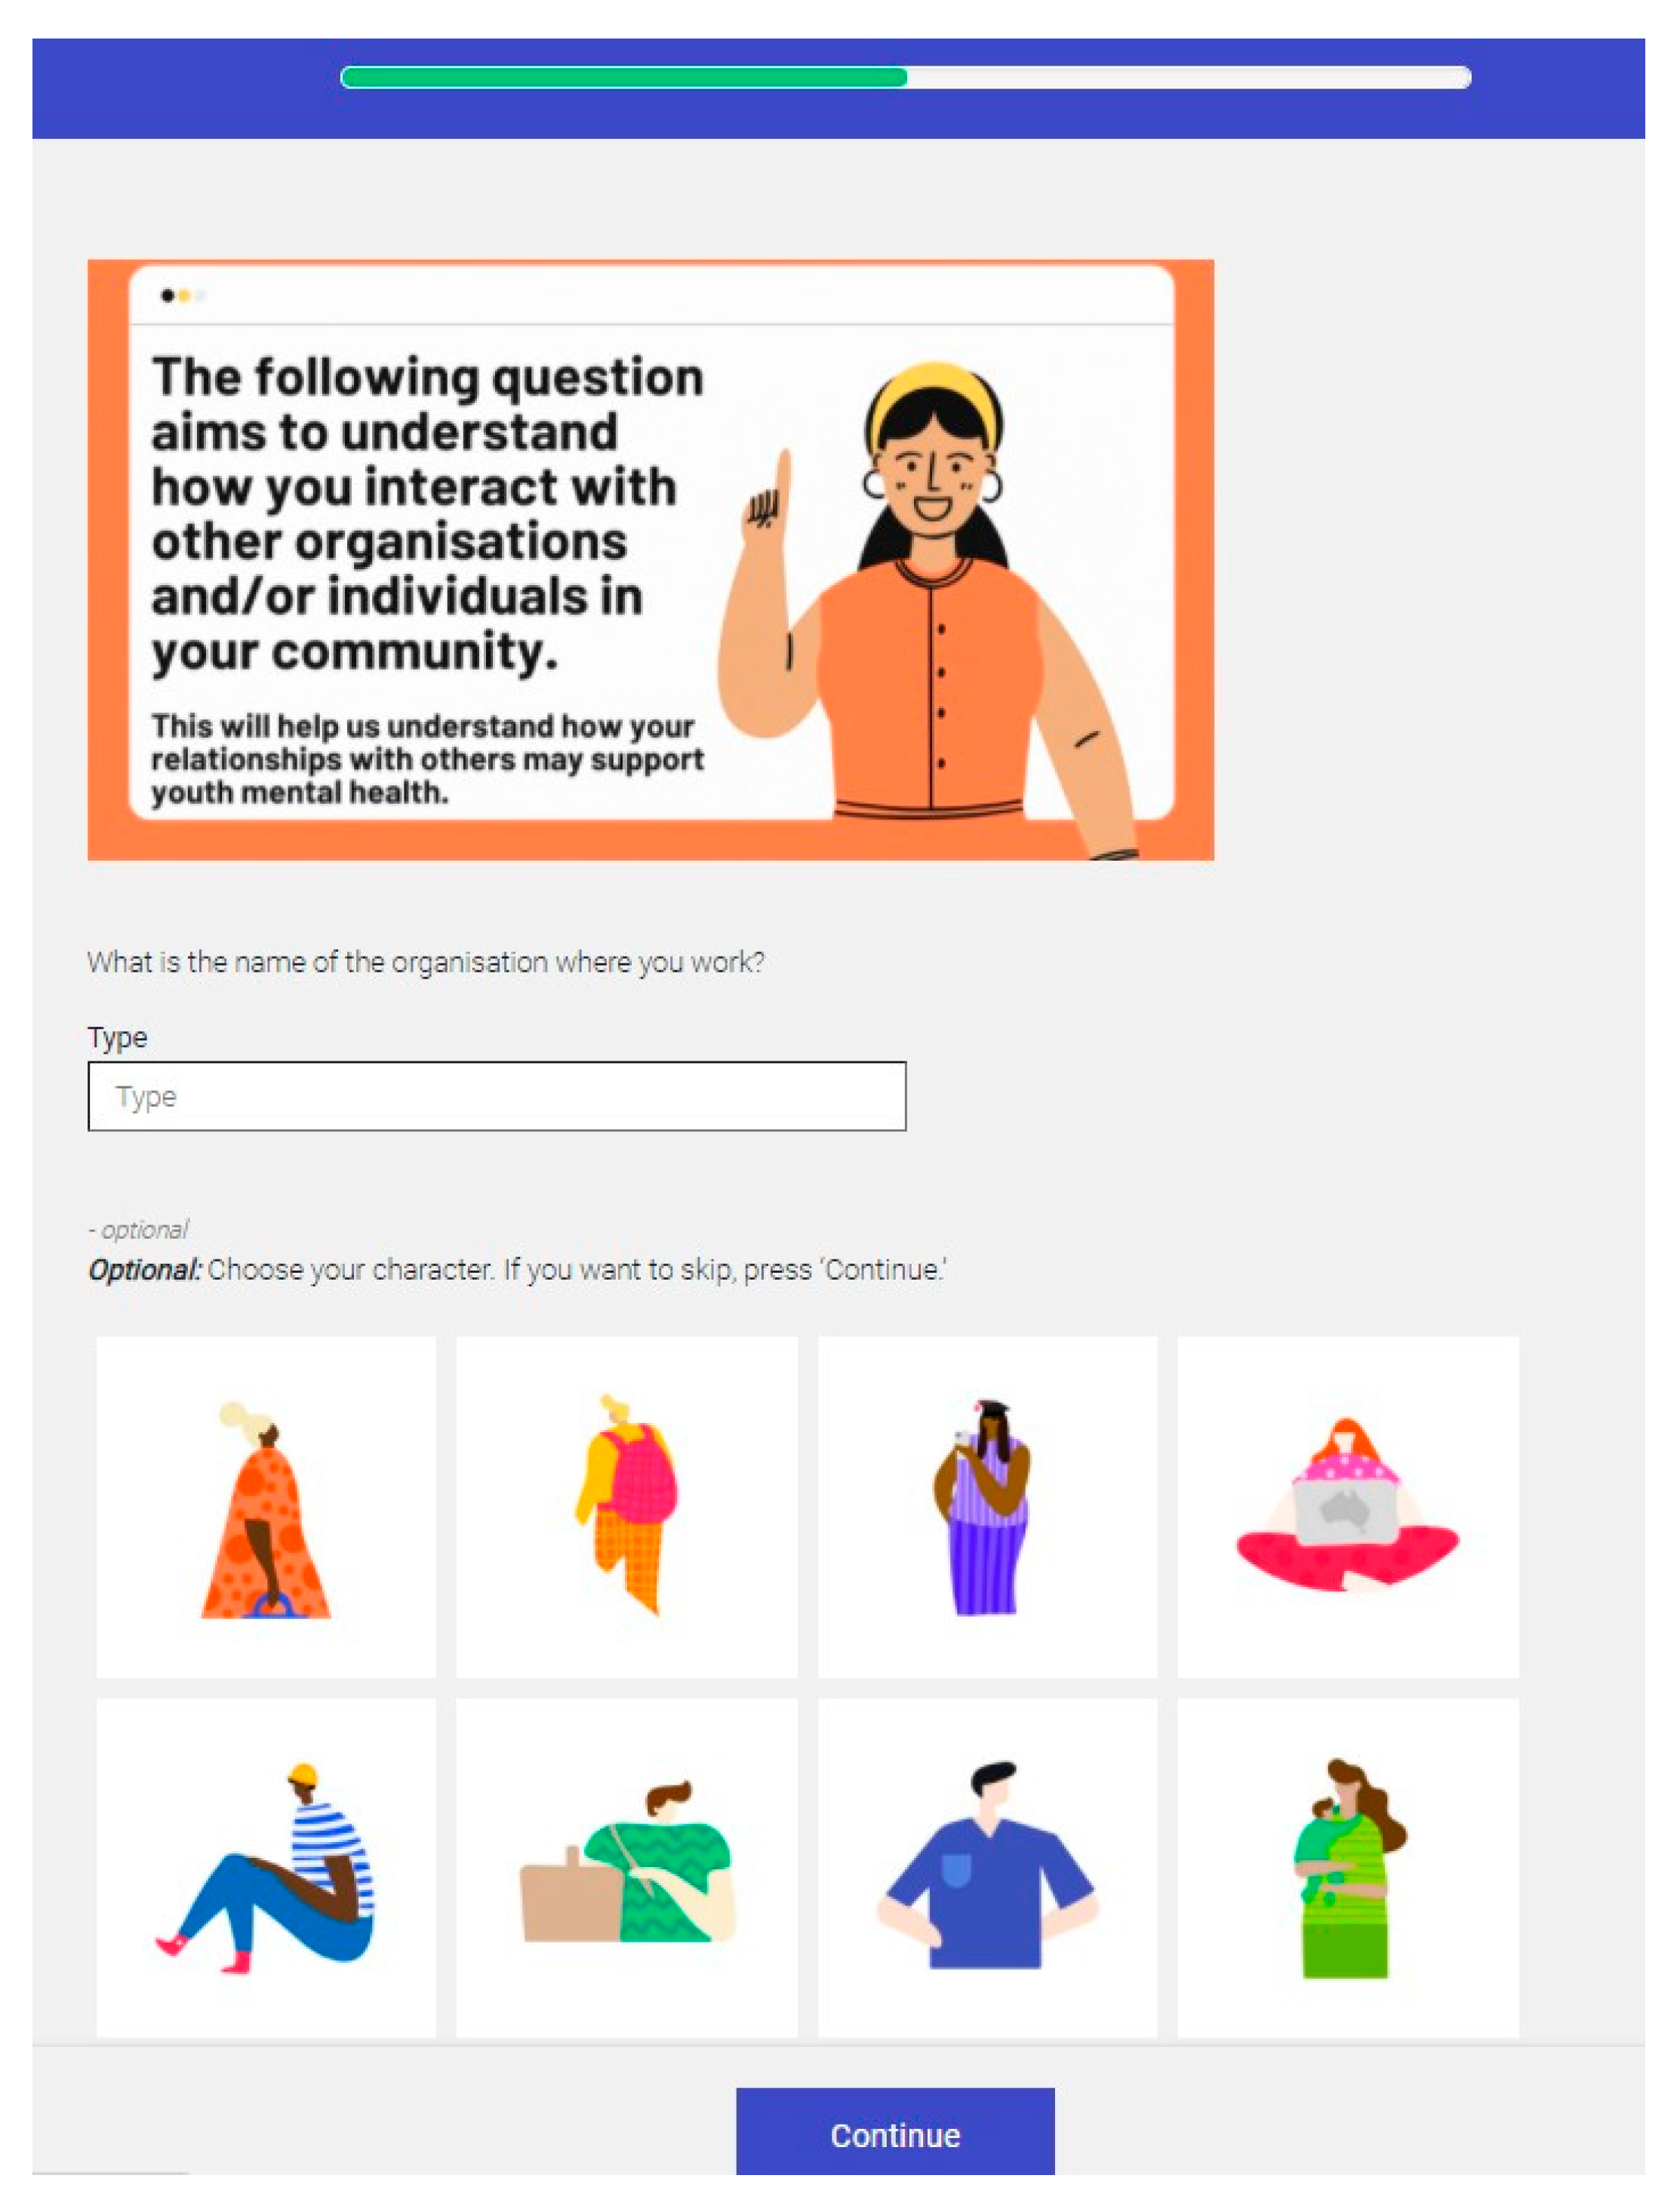
Task: Choose the character sitting cross-legged with laptop
Action: tap(1348, 1507)
